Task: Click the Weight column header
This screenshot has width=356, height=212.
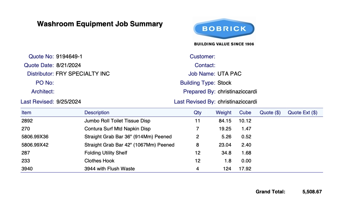Action: 224,113
